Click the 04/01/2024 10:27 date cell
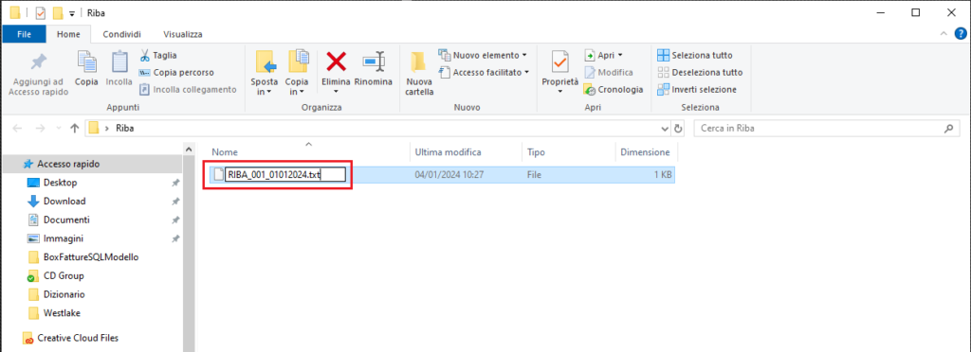Image resolution: width=971 pixels, height=352 pixels. tap(449, 175)
